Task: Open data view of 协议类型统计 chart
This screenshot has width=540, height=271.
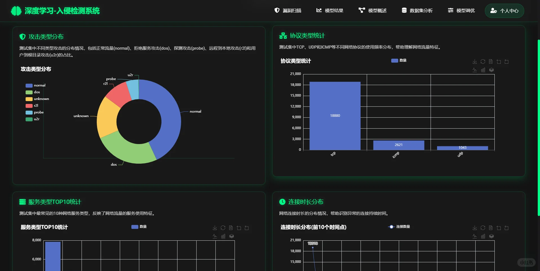Action: click(491, 62)
